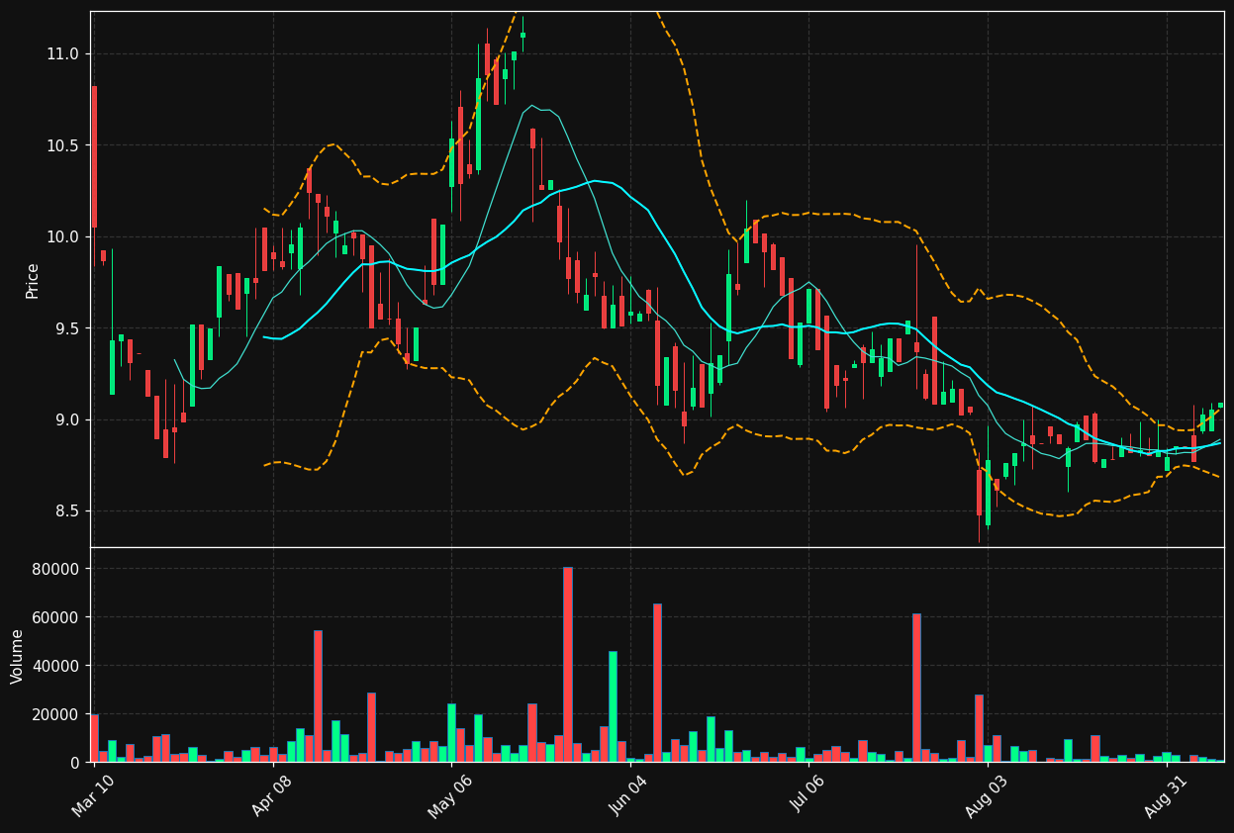Select the Aug 03 date label
This screenshot has height=833, width=1234.
[987, 795]
